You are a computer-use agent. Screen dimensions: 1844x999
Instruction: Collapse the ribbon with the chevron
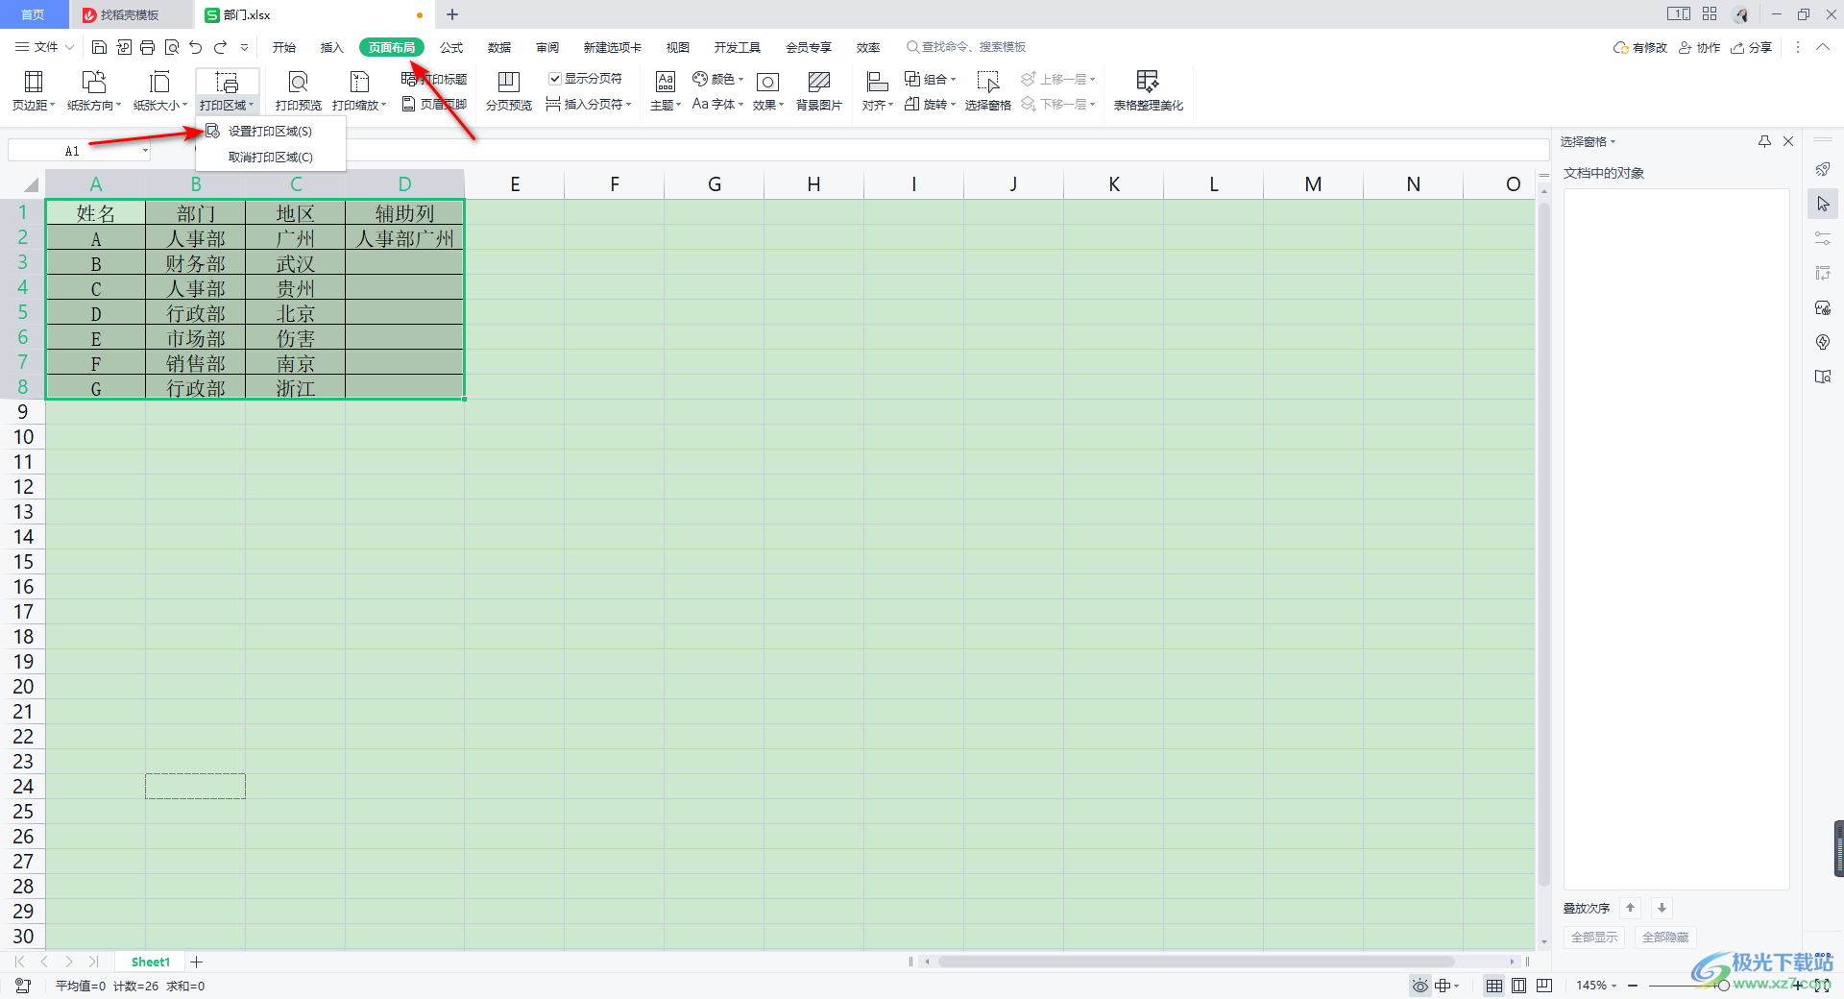tap(1823, 47)
